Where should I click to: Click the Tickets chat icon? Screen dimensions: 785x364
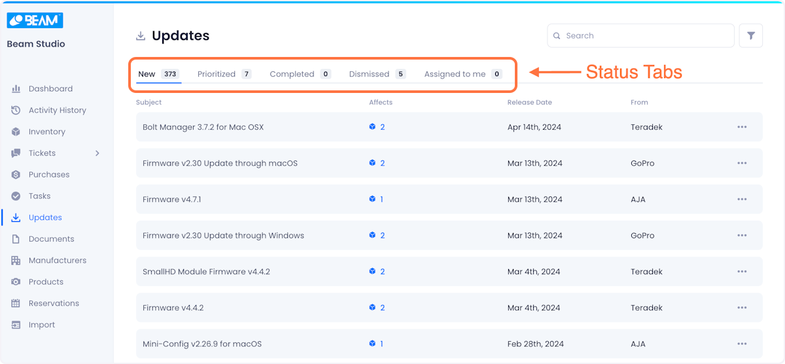pyautogui.click(x=16, y=153)
